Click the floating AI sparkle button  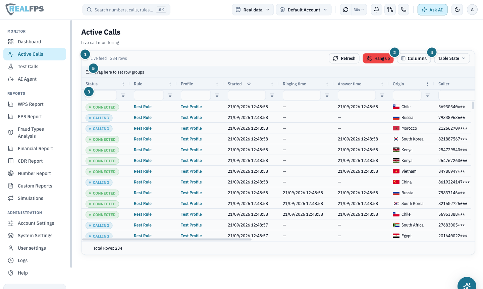click(467, 284)
